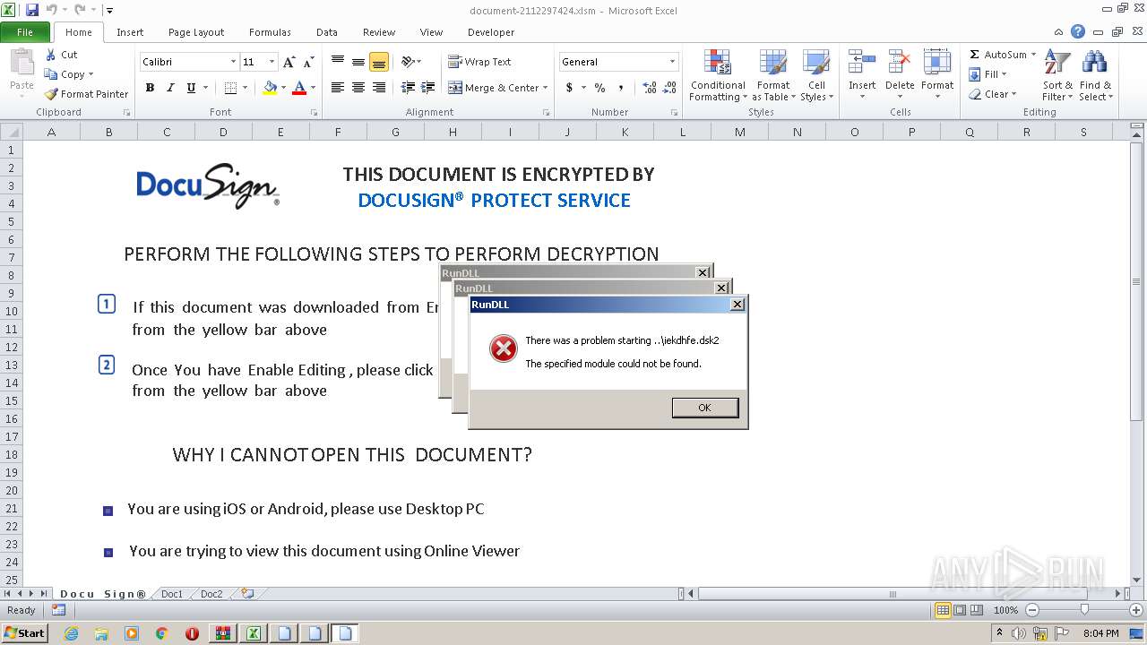Click the Percent Style icon
Screen dimensions: 1147x645
tap(599, 88)
